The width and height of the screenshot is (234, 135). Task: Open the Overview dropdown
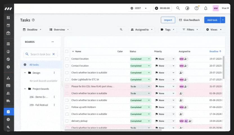pyautogui.click(x=59, y=30)
